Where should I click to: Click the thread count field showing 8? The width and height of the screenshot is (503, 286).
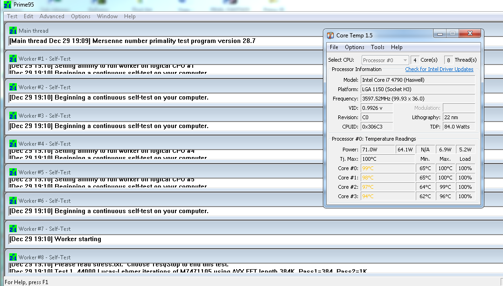(448, 60)
